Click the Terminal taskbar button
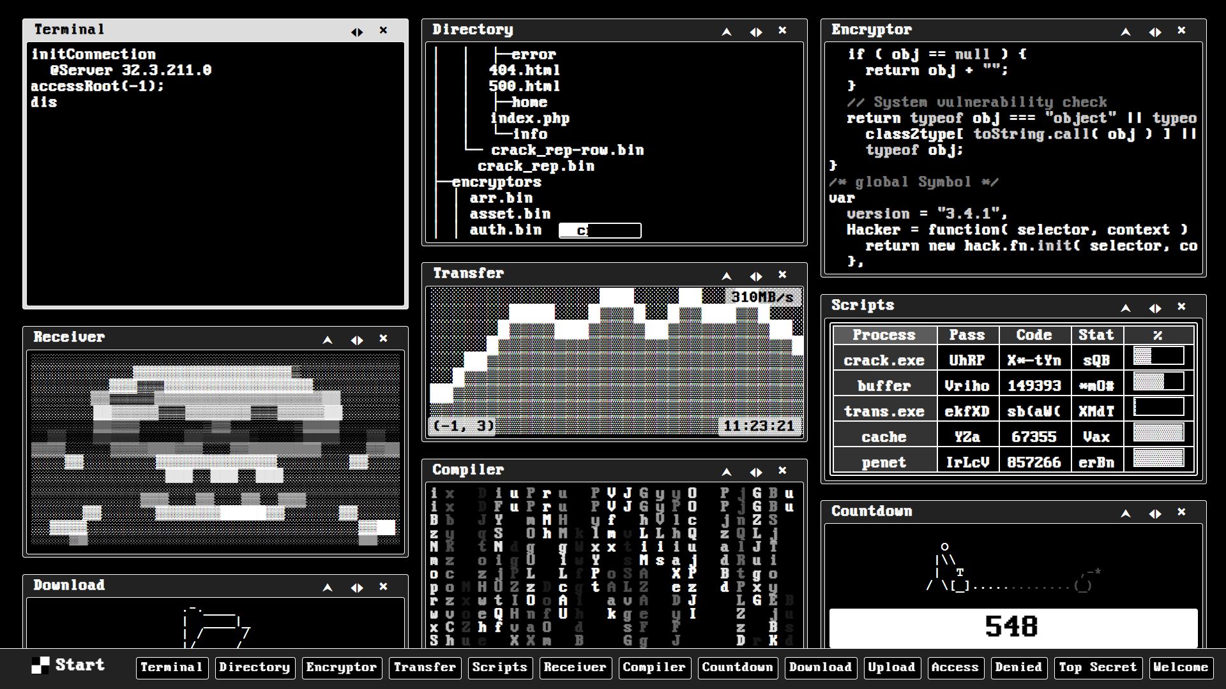The height and width of the screenshot is (689, 1226). [x=172, y=665]
